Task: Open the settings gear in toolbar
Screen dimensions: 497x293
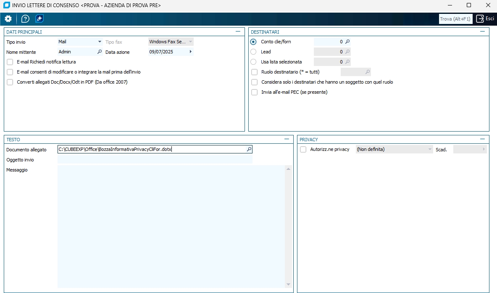Action: coord(8,19)
